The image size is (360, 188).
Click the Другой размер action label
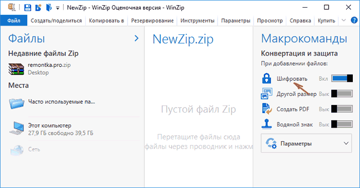pyautogui.click(x=296, y=94)
